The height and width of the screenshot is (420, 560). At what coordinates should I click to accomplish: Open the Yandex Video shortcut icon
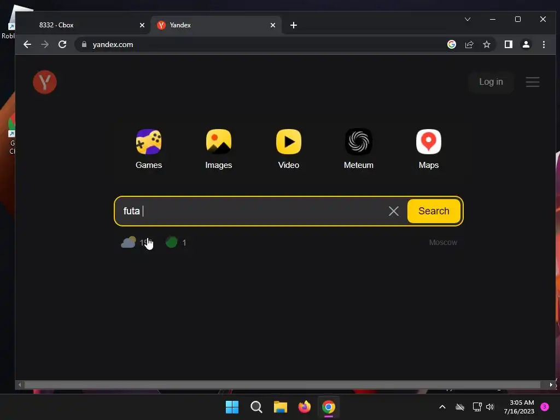point(289,142)
